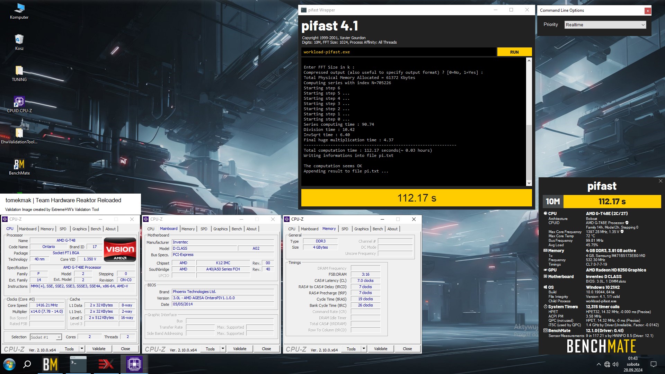
Task: Close the pifast BenchMate result overlay
Action: pos(660,181)
